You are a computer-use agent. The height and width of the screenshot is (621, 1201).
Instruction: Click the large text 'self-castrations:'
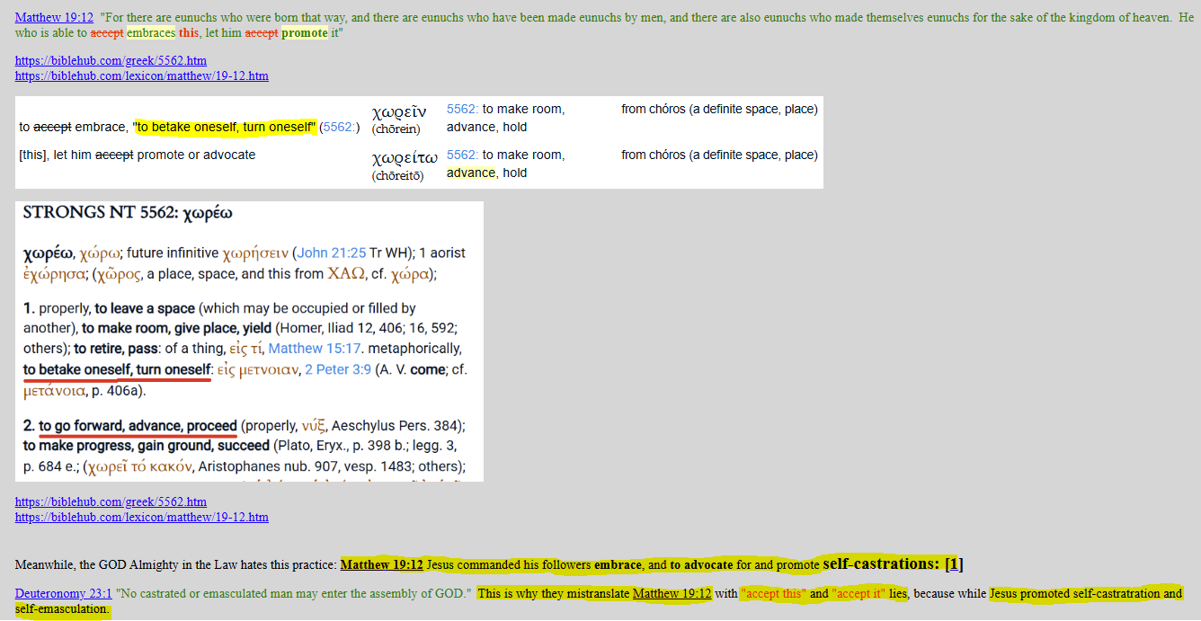pos(881,564)
